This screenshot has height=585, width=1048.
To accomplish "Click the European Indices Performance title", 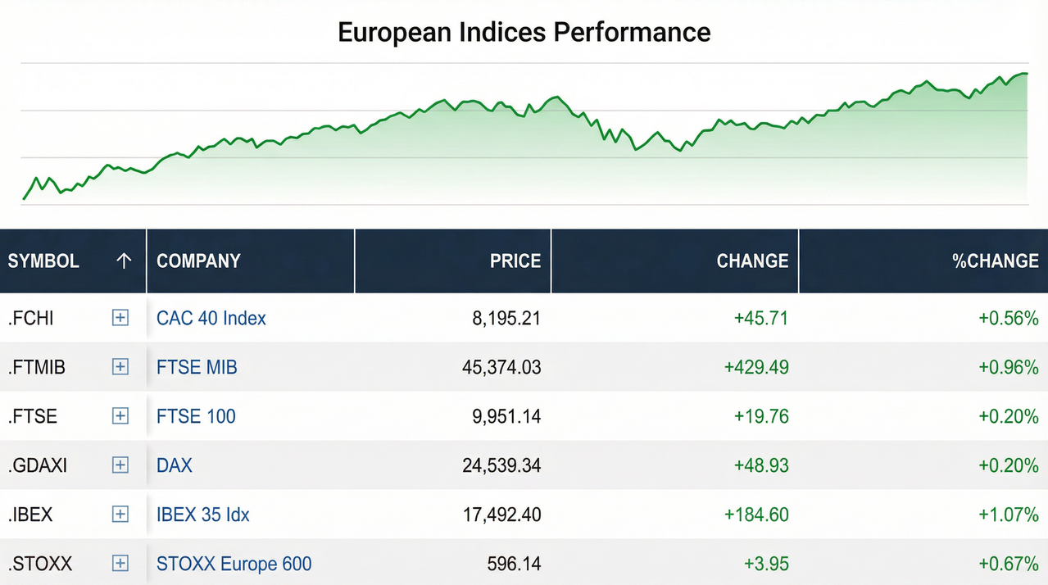I will point(524,33).
